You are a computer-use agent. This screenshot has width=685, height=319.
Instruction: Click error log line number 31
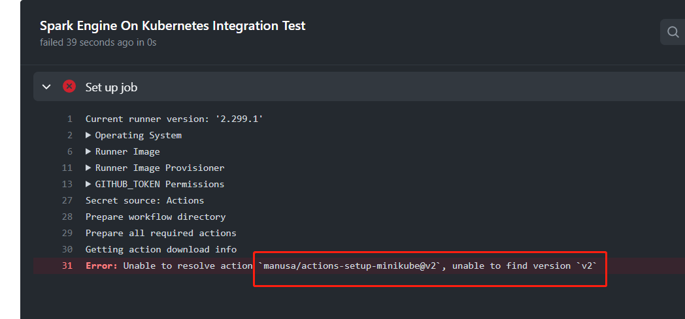[x=67, y=266]
